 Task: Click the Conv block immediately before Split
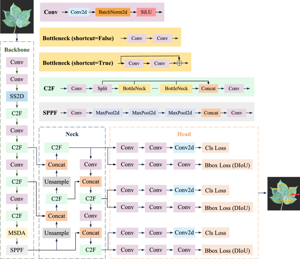pyautogui.click(x=77, y=88)
